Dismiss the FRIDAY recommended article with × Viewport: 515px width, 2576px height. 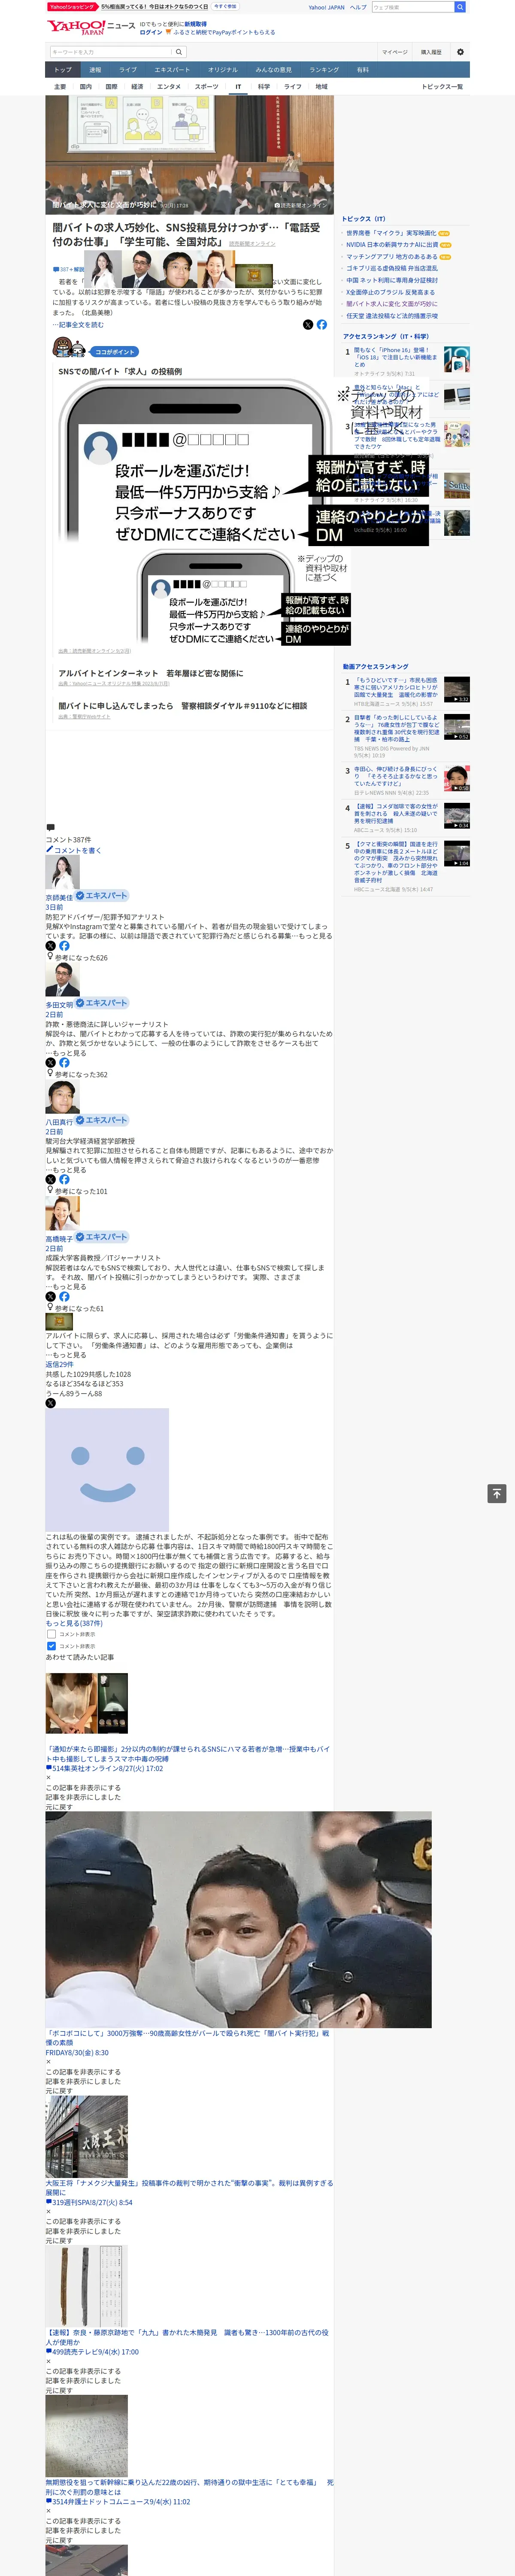pos(48,2062)
